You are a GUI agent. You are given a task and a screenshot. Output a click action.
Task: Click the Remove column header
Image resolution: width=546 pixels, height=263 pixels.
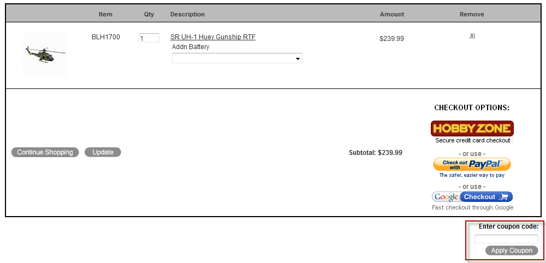(472, 14)
